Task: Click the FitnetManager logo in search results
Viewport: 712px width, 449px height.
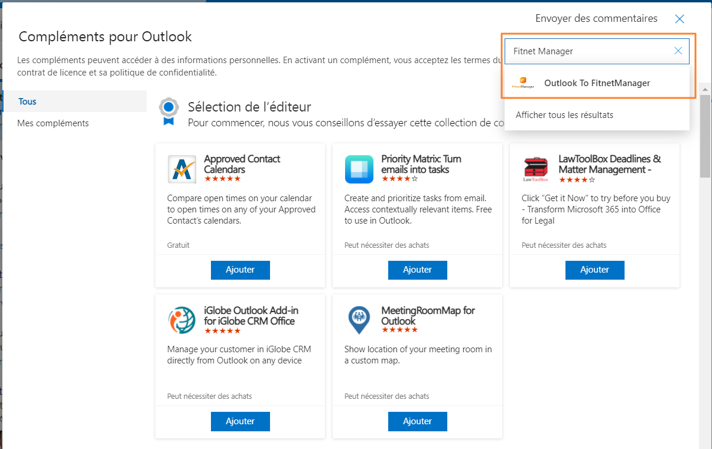Action: 523,83
